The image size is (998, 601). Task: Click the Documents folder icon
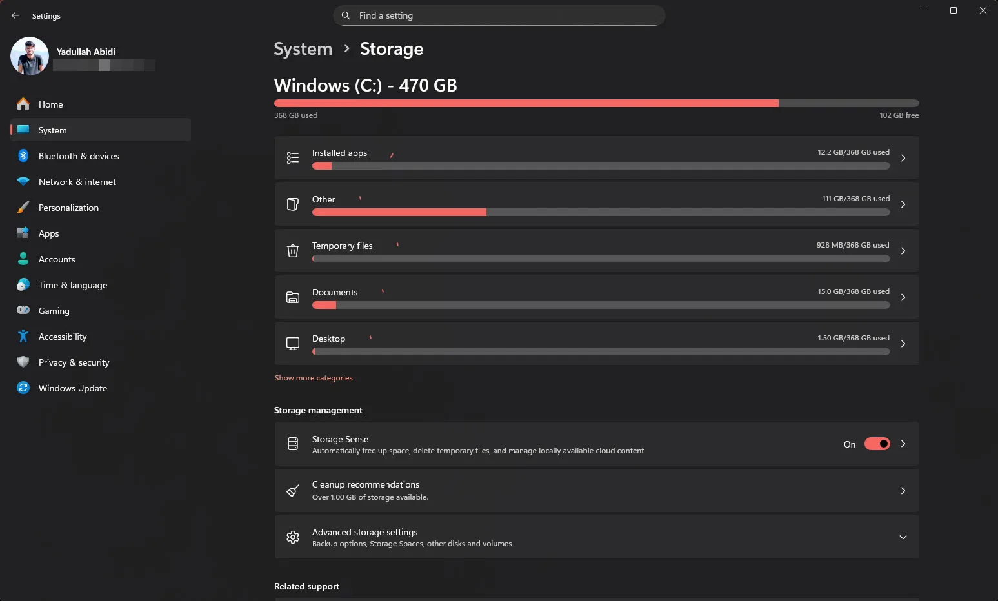point(293,297)
